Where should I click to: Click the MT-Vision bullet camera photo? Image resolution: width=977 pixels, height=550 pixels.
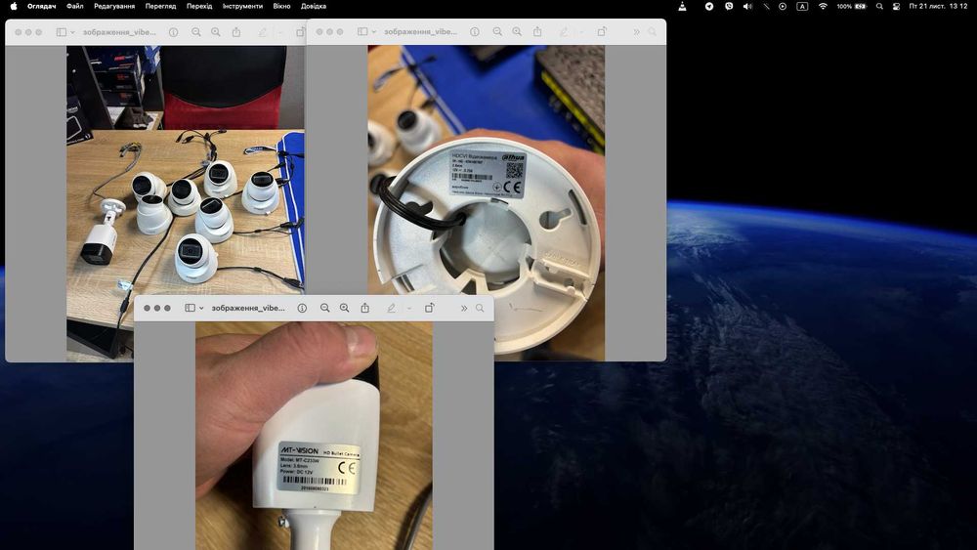coord(314,436)
